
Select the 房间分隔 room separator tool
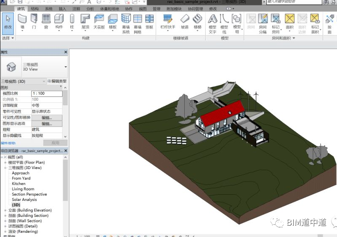263,23
